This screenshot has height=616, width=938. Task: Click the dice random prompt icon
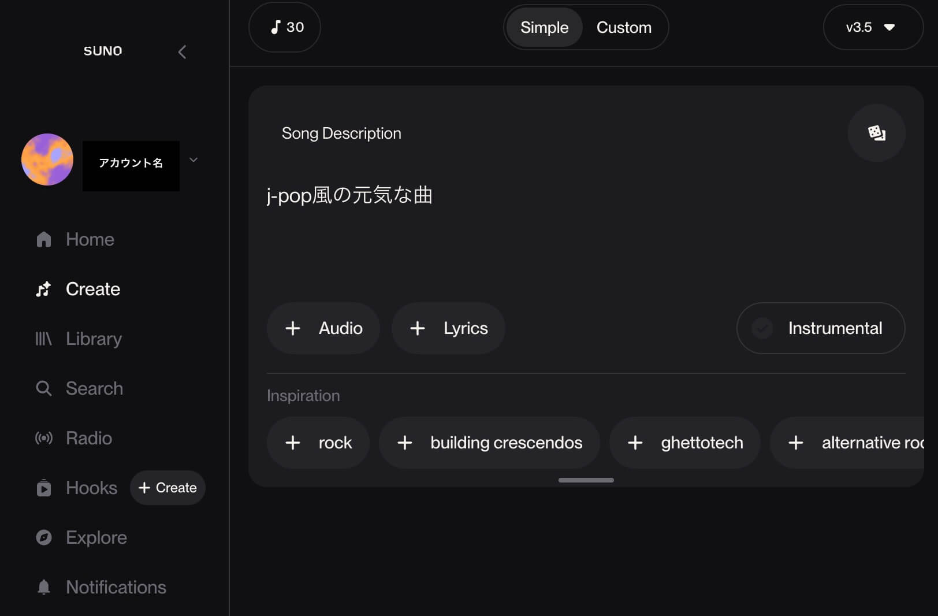click(x=876, y=133)
